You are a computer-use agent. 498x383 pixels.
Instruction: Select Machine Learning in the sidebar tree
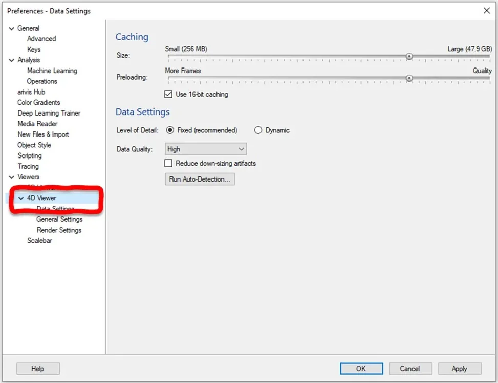coord(52,70)
